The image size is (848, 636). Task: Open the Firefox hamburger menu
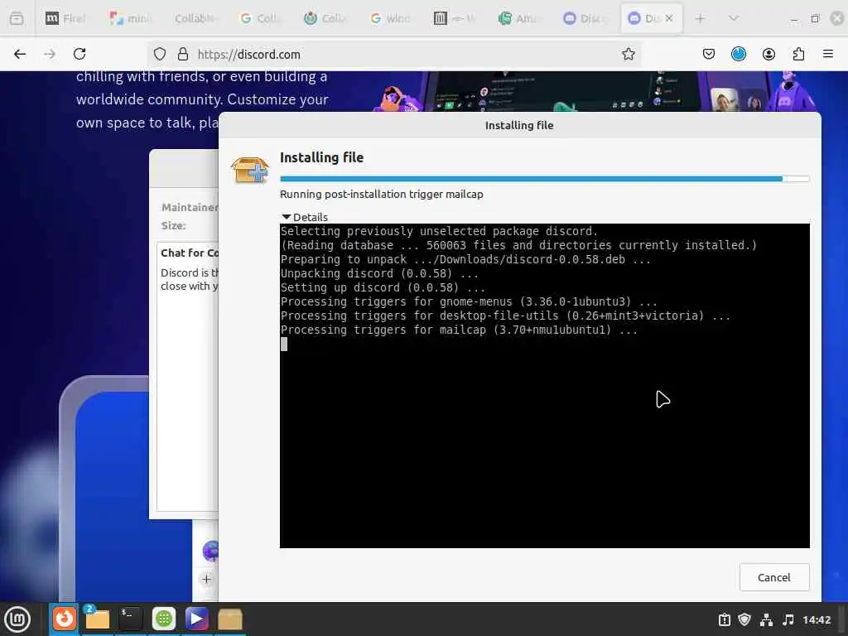coord(827,54)
